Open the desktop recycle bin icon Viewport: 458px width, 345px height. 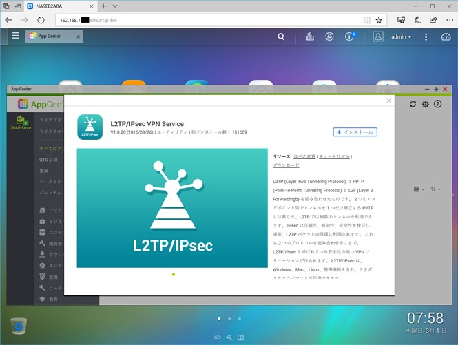(x=19, y=326)
